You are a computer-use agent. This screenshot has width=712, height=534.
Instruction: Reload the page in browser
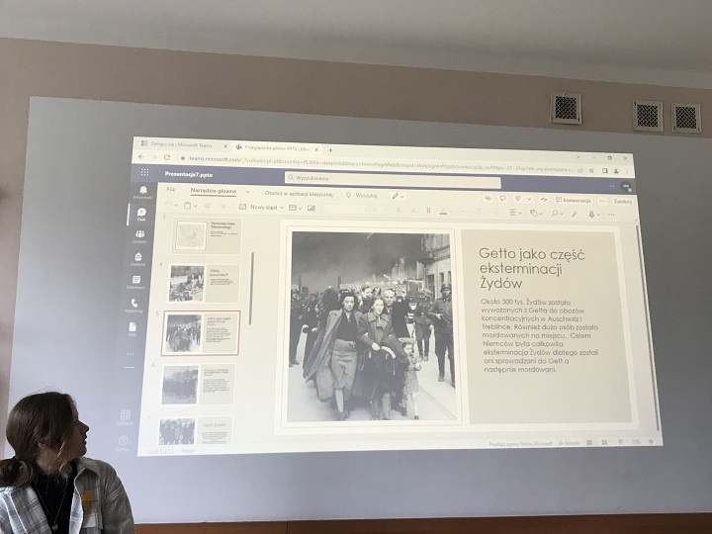(x=167, y=157)
